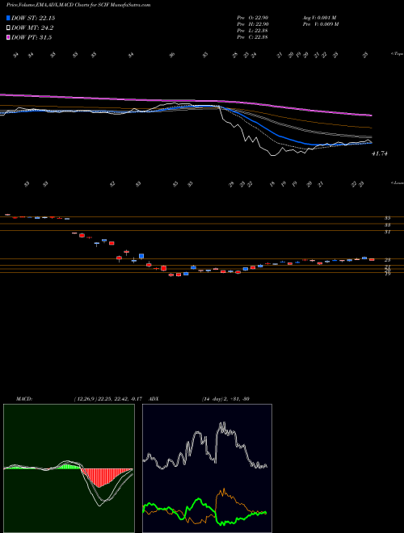Click the 35 price axis label
Image resolution: width=404 pixels, height=533 pixels.
(387, 218)
